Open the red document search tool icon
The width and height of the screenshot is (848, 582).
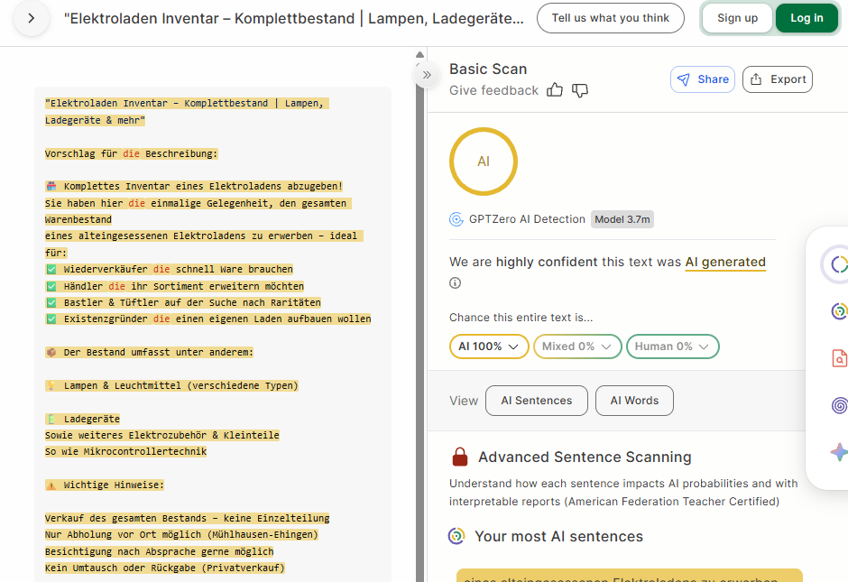click(839, 358)
